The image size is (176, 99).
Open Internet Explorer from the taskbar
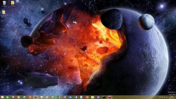[x=53, y=97]
